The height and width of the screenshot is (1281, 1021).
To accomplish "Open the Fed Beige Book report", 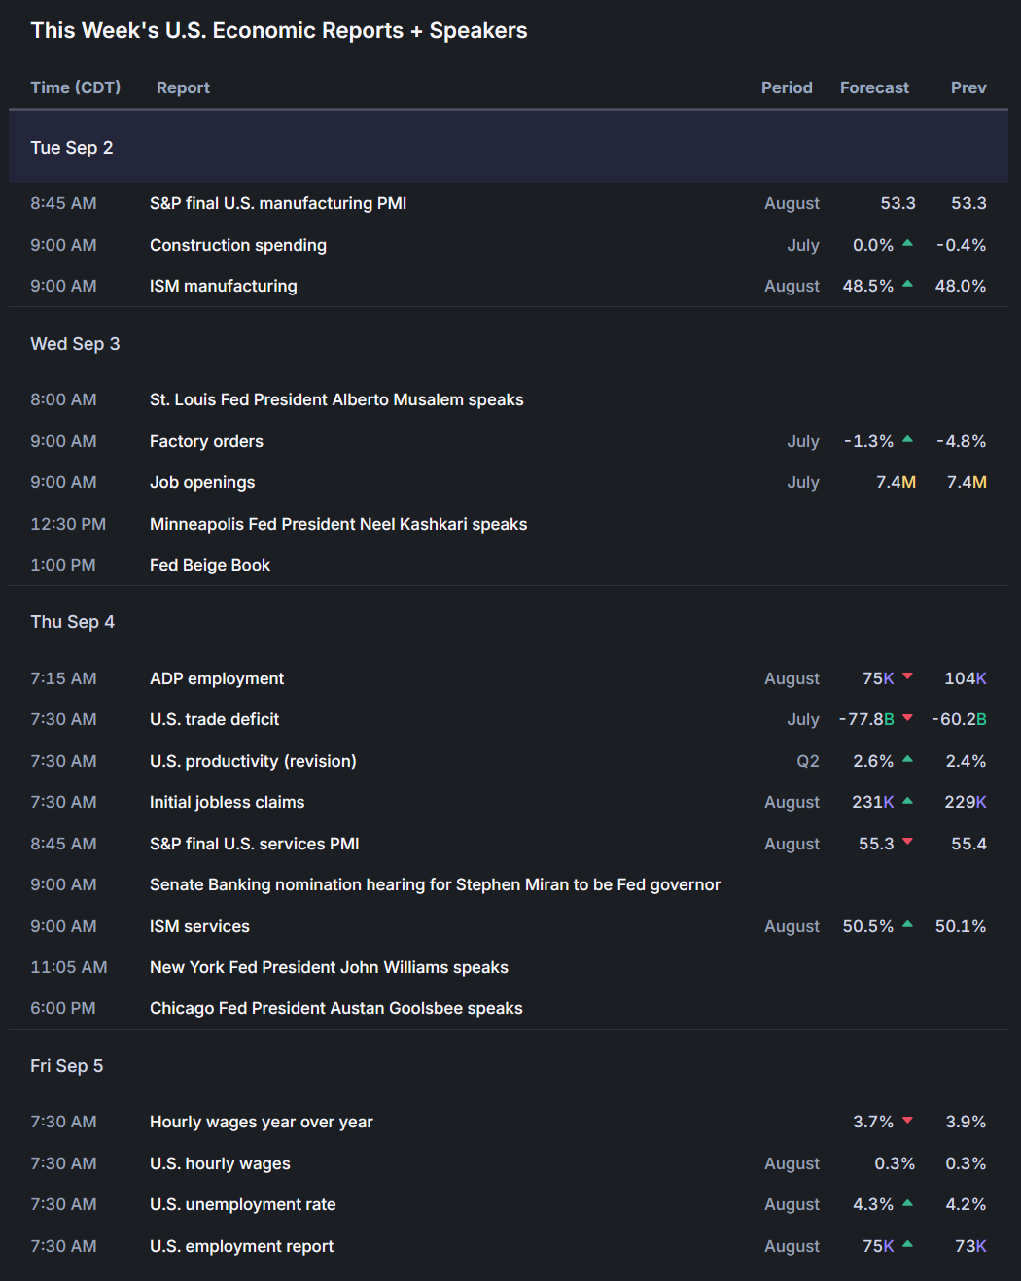I will [x=210, y=565].
